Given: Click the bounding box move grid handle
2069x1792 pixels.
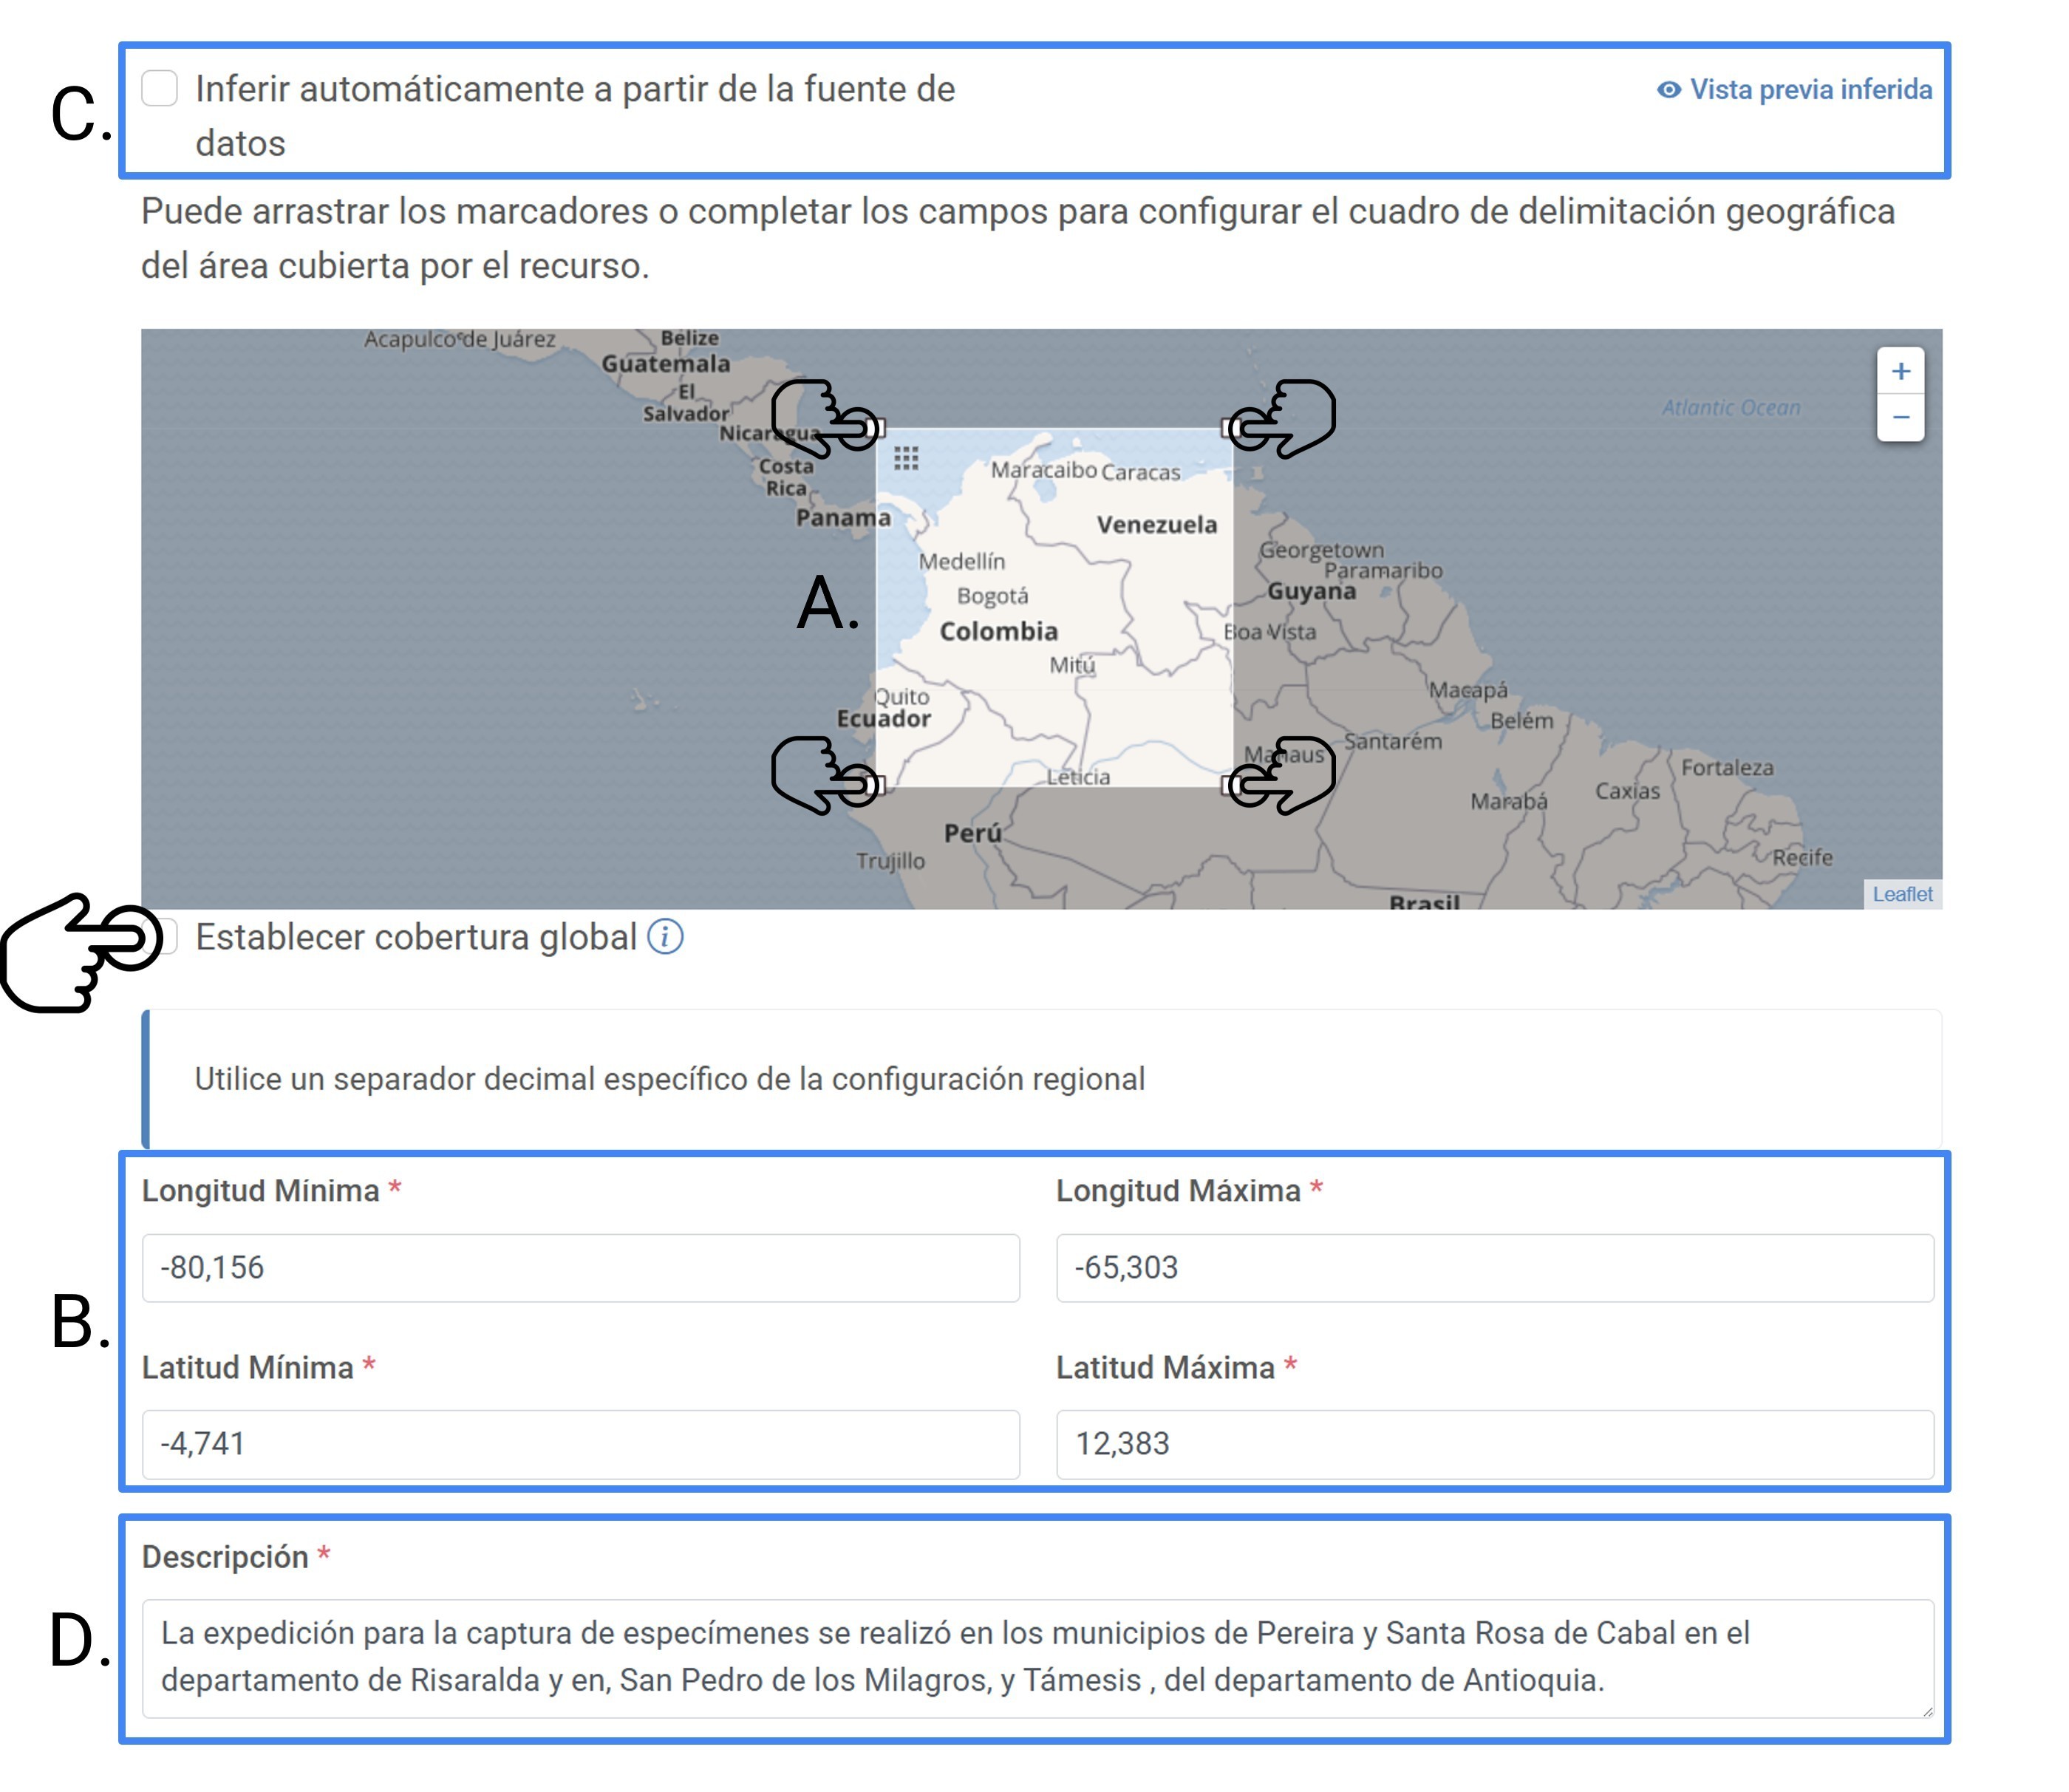Looking at the screenshot, I should pyautogui.click(x=906, y=458).
